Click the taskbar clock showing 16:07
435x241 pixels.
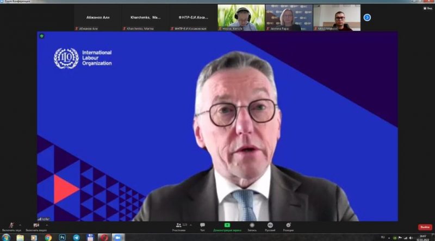coord(423,238)
